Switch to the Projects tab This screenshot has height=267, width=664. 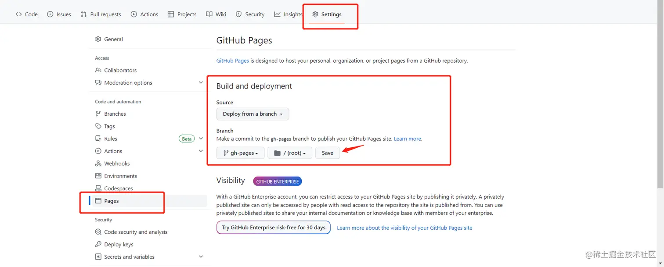[x=182, y=14]
